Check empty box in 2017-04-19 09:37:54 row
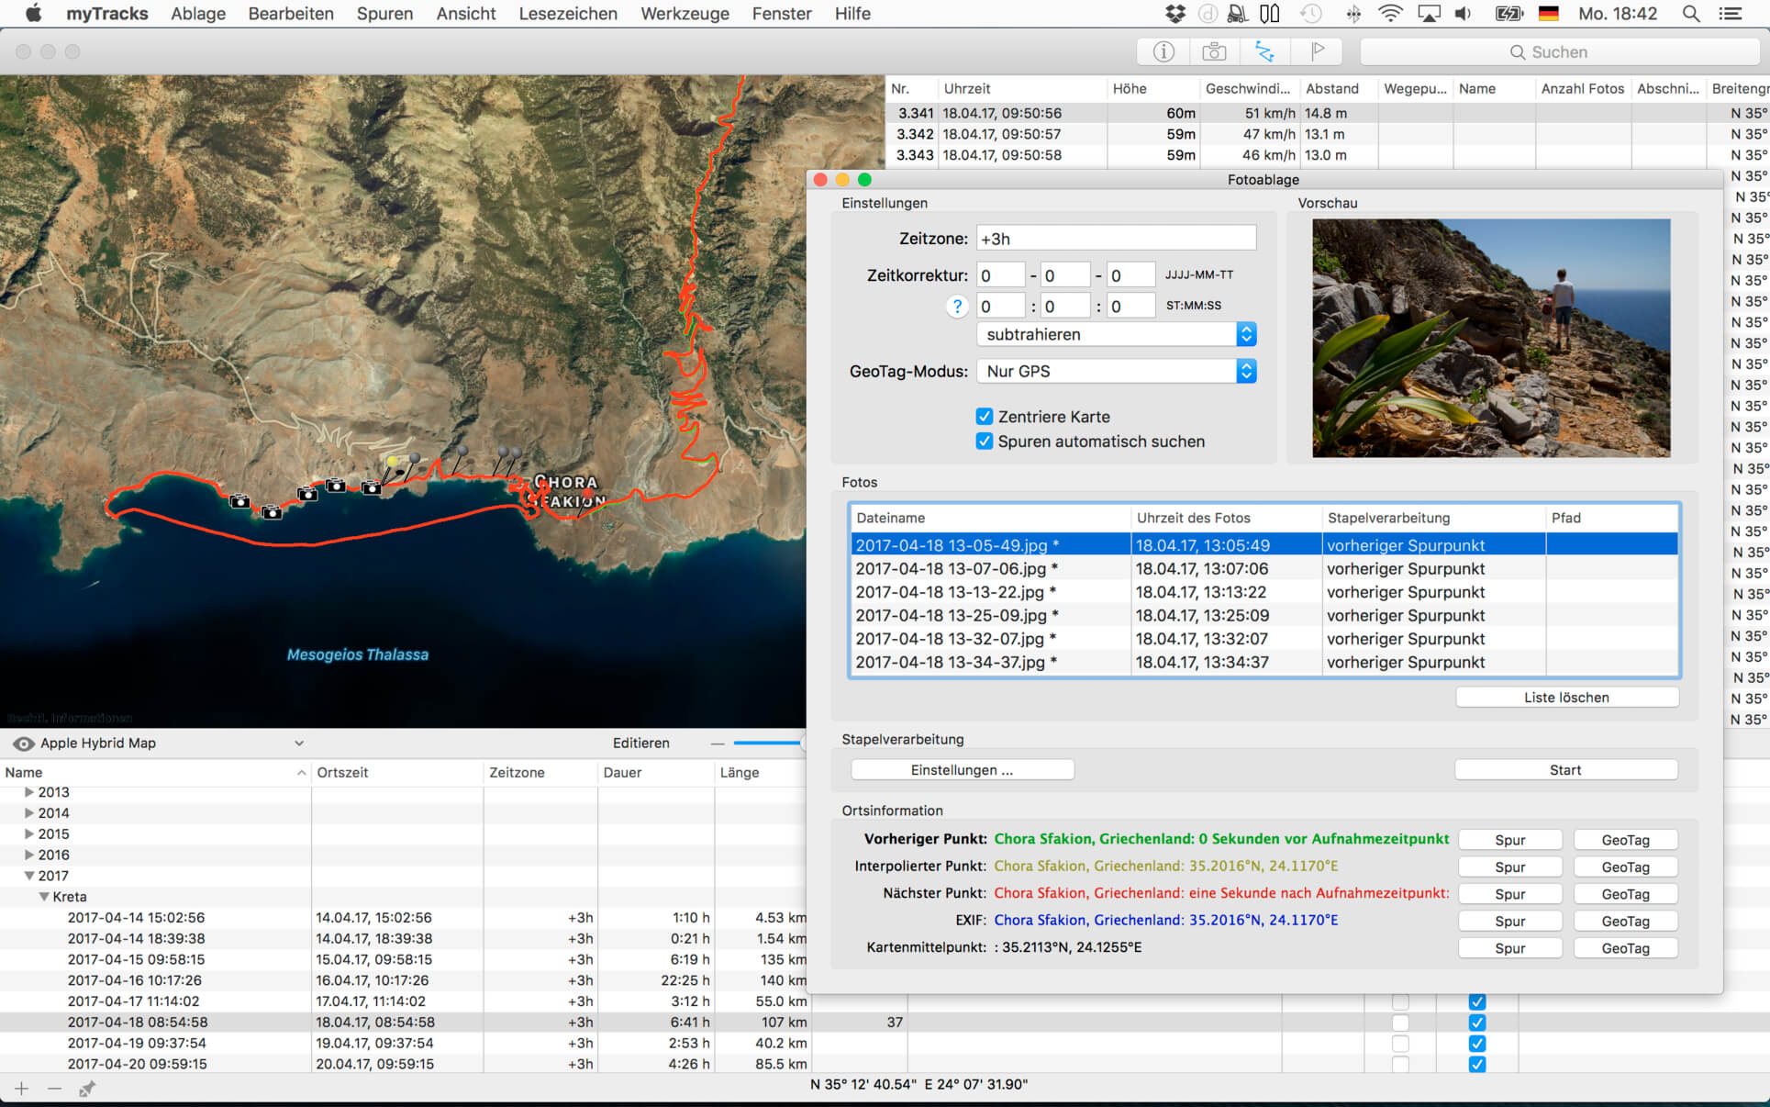 point(1400,1044)
